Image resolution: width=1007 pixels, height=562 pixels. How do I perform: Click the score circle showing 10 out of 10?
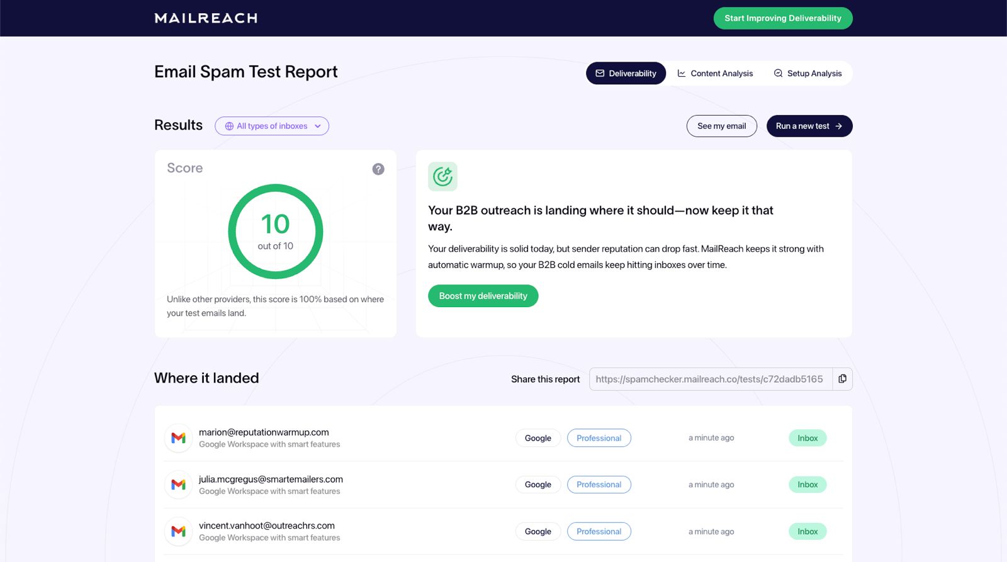pyautogui.click(x=276, y=232)
